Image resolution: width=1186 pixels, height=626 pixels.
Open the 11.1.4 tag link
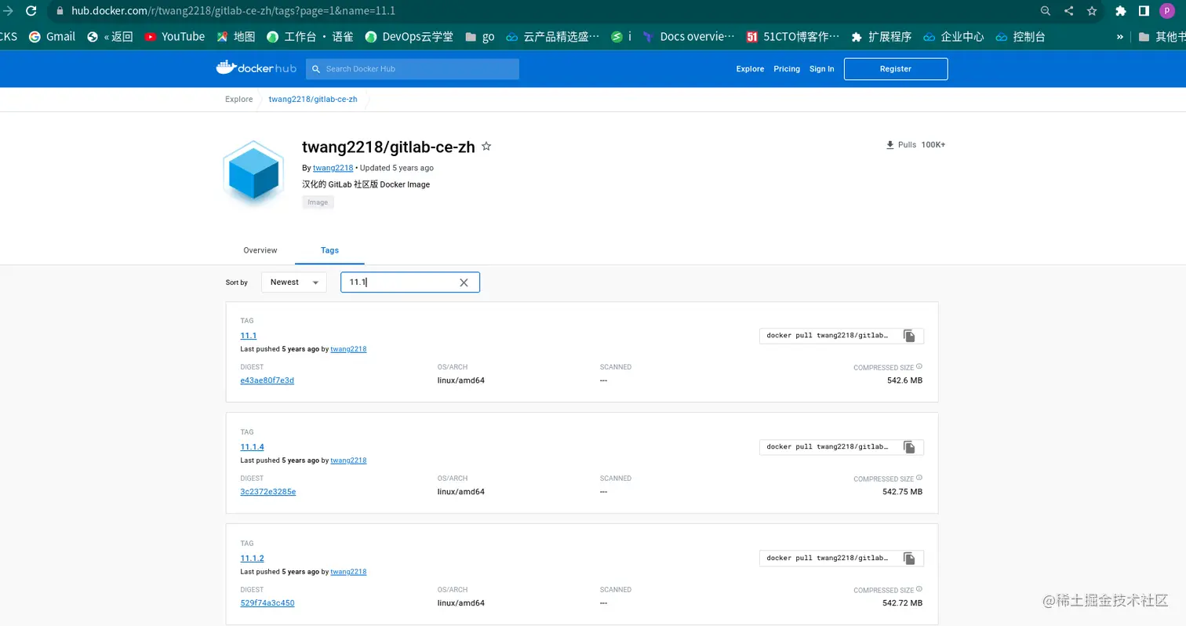tap(252, 447)
